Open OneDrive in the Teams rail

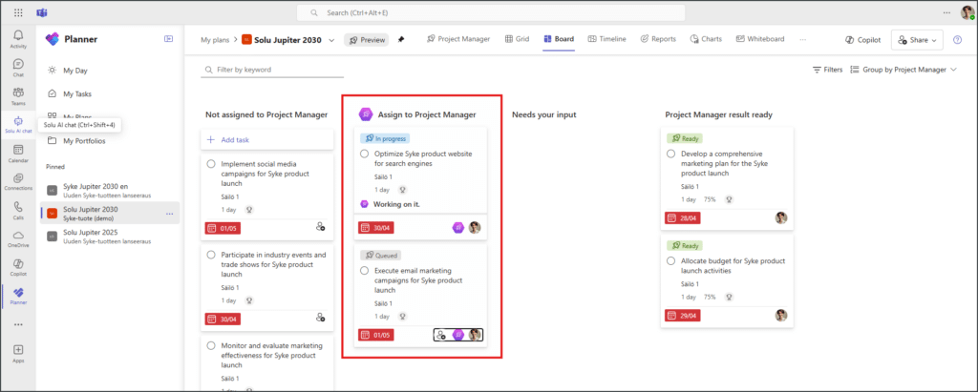[18, 238]
